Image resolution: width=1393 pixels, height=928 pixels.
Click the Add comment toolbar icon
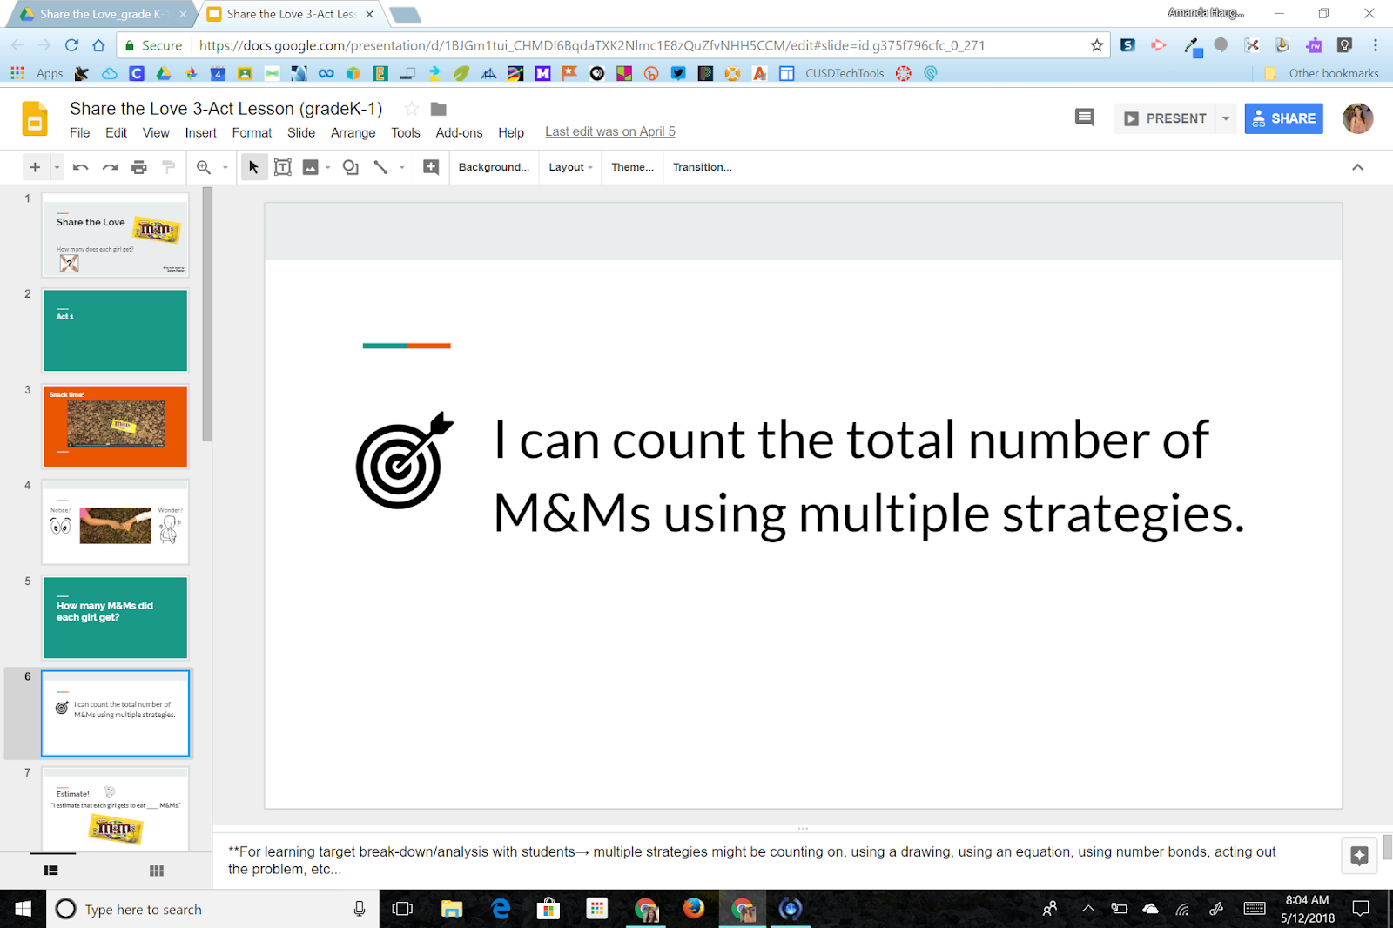coord(431,167)
